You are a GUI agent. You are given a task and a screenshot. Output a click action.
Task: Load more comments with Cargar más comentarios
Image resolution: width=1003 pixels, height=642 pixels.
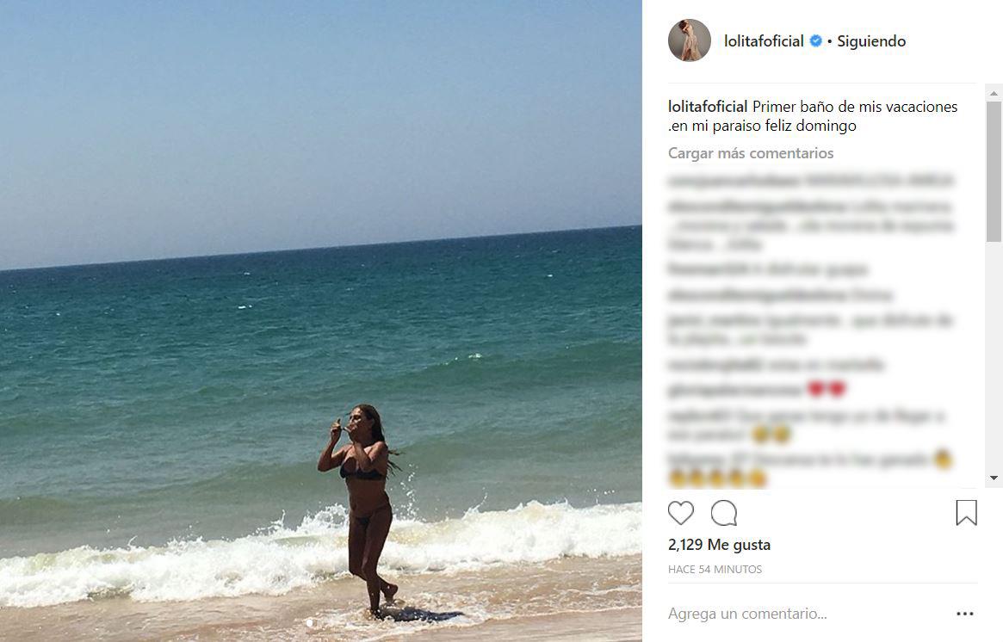coord(751,153)
